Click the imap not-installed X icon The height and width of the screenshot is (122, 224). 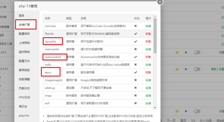(136, 96)
